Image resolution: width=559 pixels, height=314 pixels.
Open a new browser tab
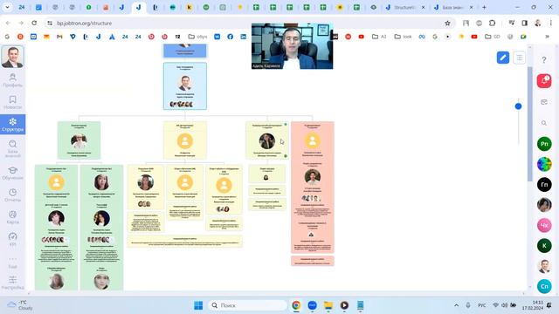[484, 7]
